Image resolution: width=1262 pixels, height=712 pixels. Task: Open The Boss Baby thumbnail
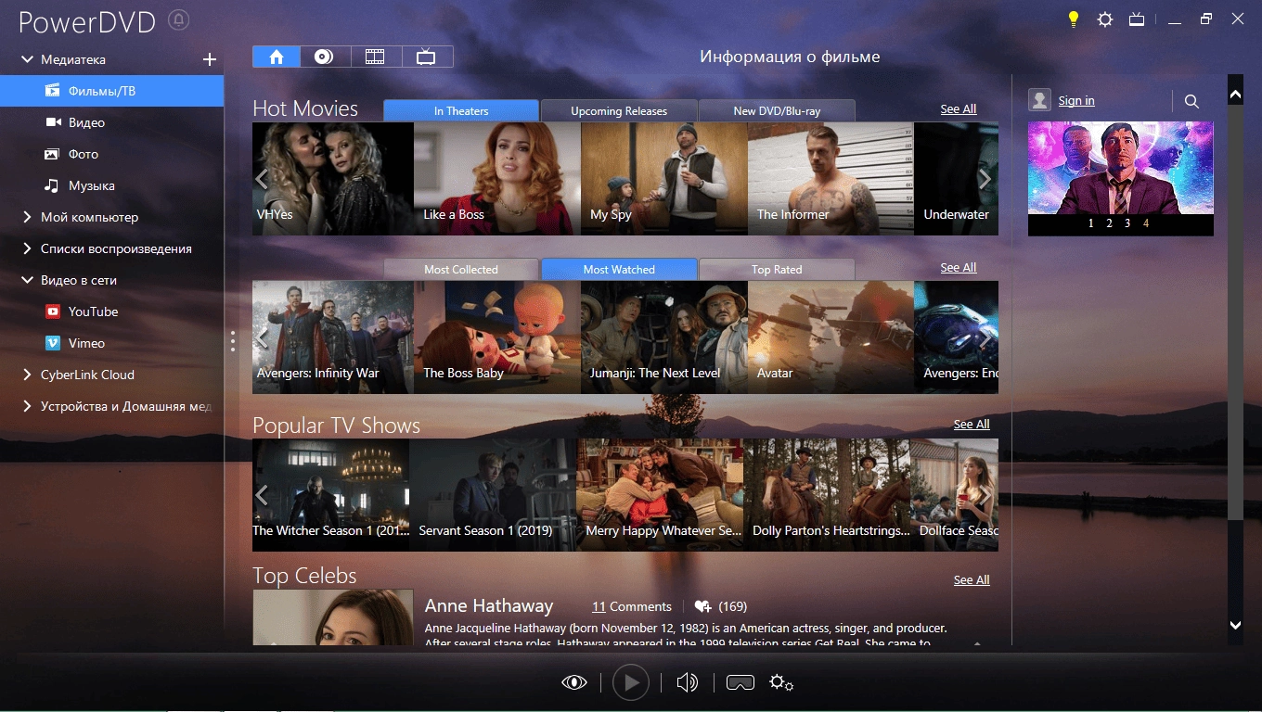[x=497, y=337]
